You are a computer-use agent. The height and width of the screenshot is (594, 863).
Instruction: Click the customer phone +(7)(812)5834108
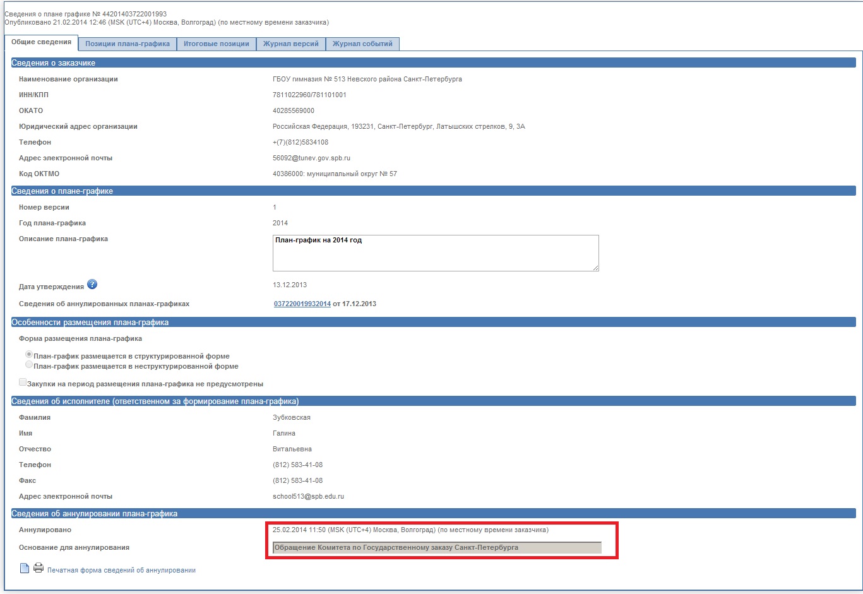point(301,142)
